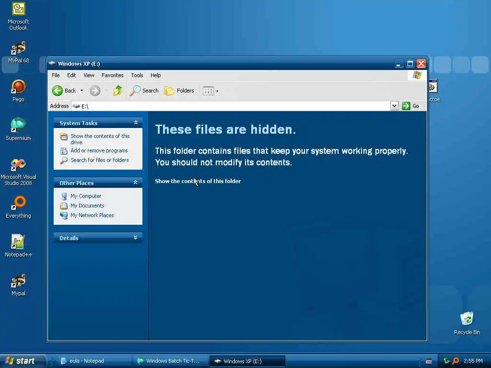Open the Back button history dropdown arrow
Screen dimensions: 491x368
point(82,91)
